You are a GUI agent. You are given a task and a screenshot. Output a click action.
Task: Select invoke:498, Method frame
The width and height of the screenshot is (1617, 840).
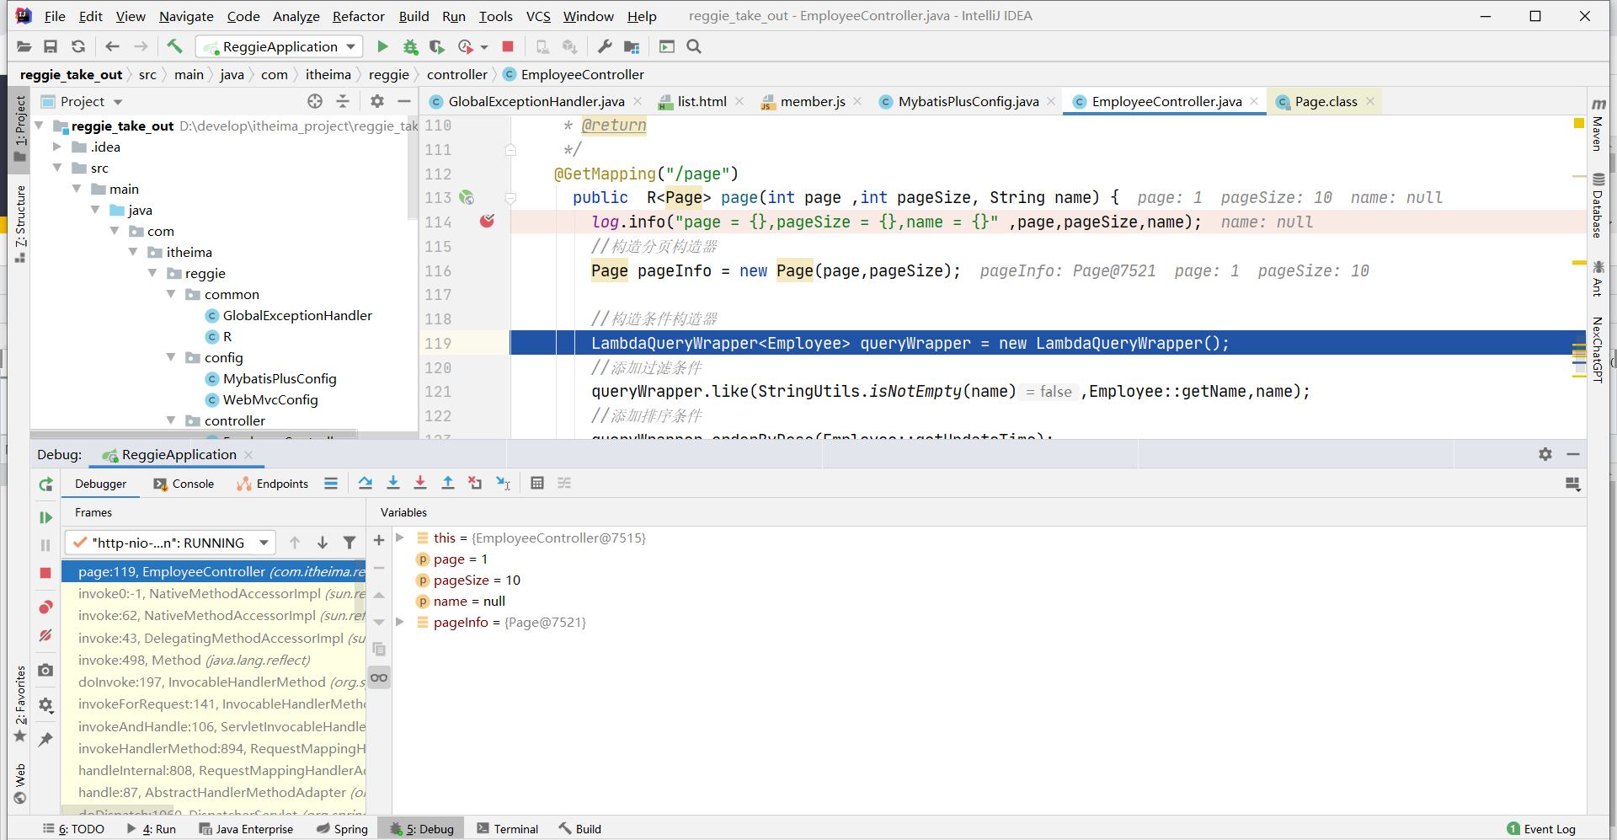(194, 660)
